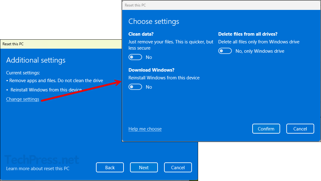321x181 pixels.
Task: Turn on the Download Windows toggle
Action: pos(135,87)
